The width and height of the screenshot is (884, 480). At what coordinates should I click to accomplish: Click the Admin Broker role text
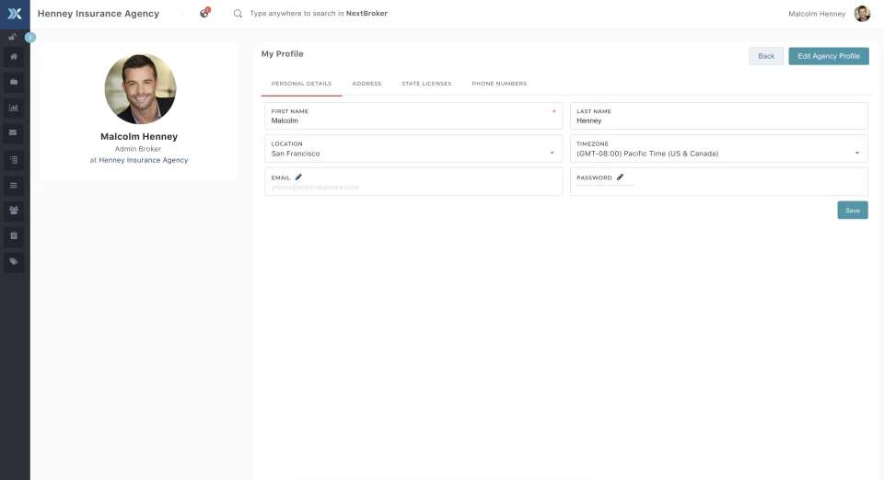click(x=138, y=149)
